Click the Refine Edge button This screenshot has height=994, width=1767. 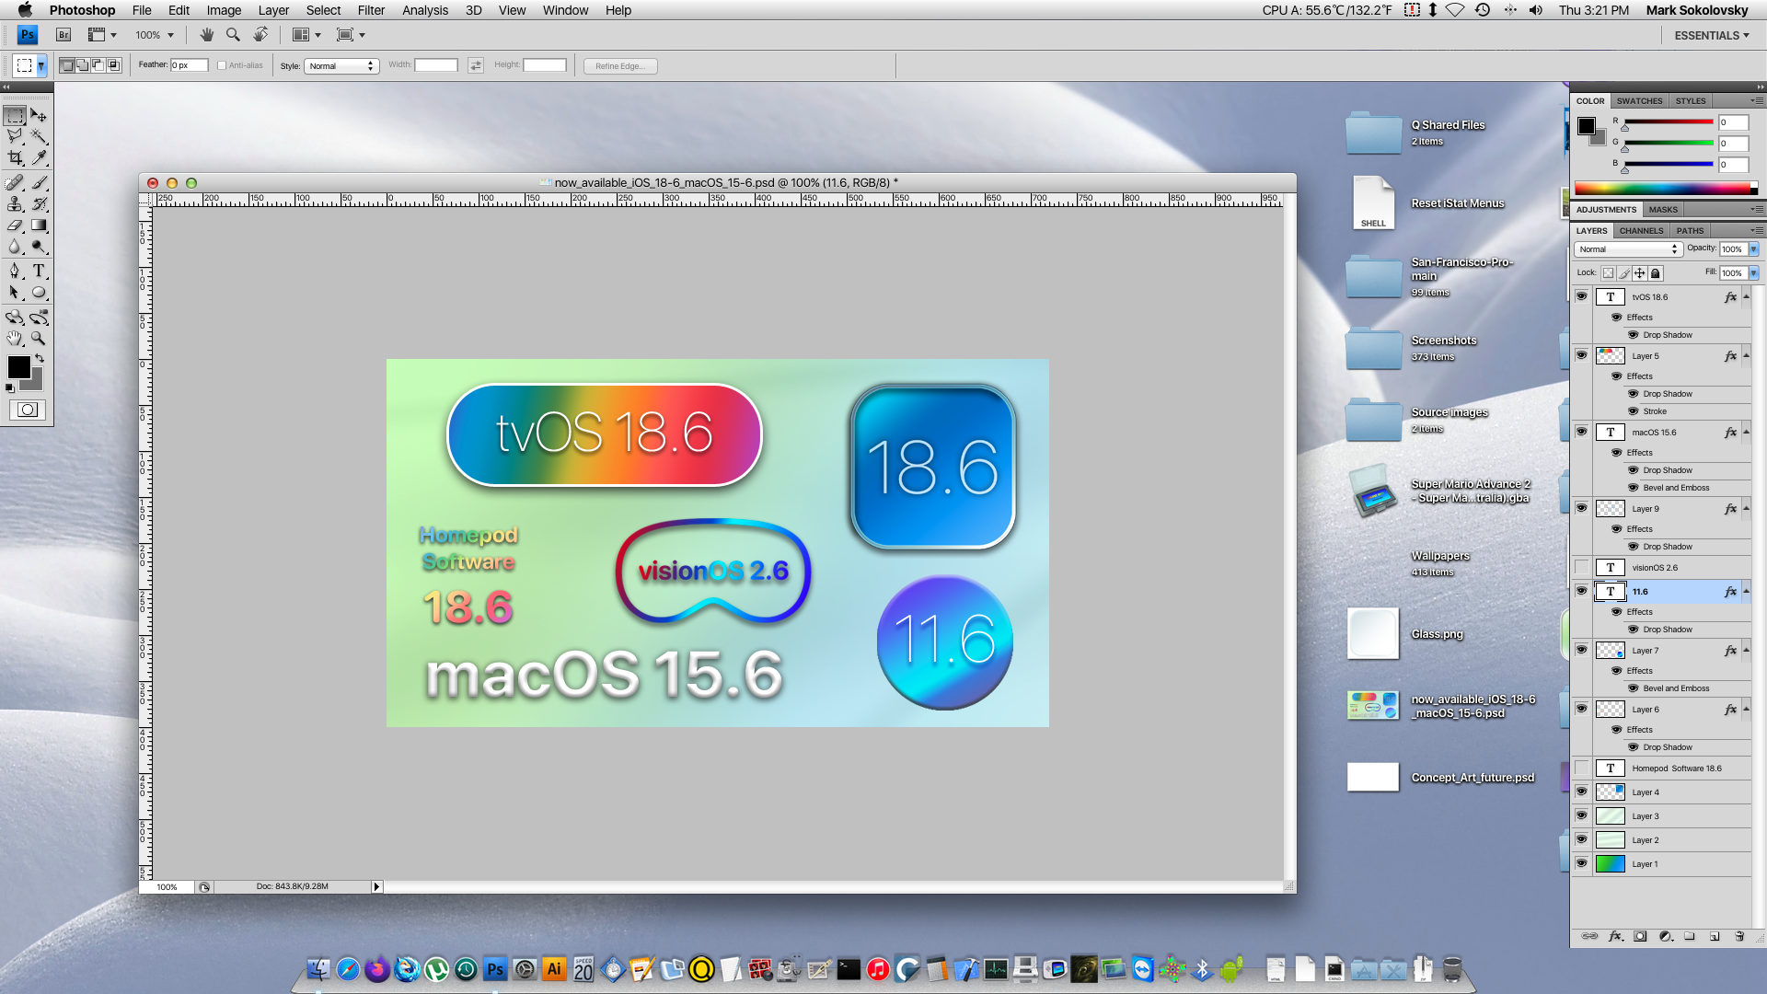point(619,65)
